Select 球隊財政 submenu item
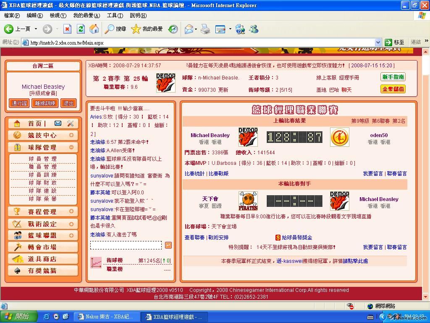This screenshot has width=430, height=323. coord(43,183)
